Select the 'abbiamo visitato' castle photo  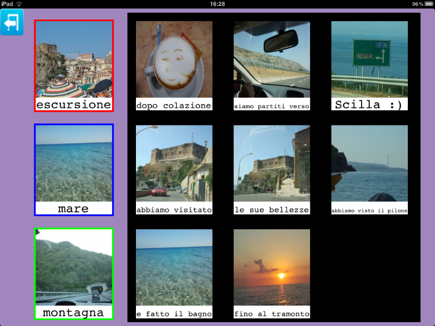coord(174,164)
